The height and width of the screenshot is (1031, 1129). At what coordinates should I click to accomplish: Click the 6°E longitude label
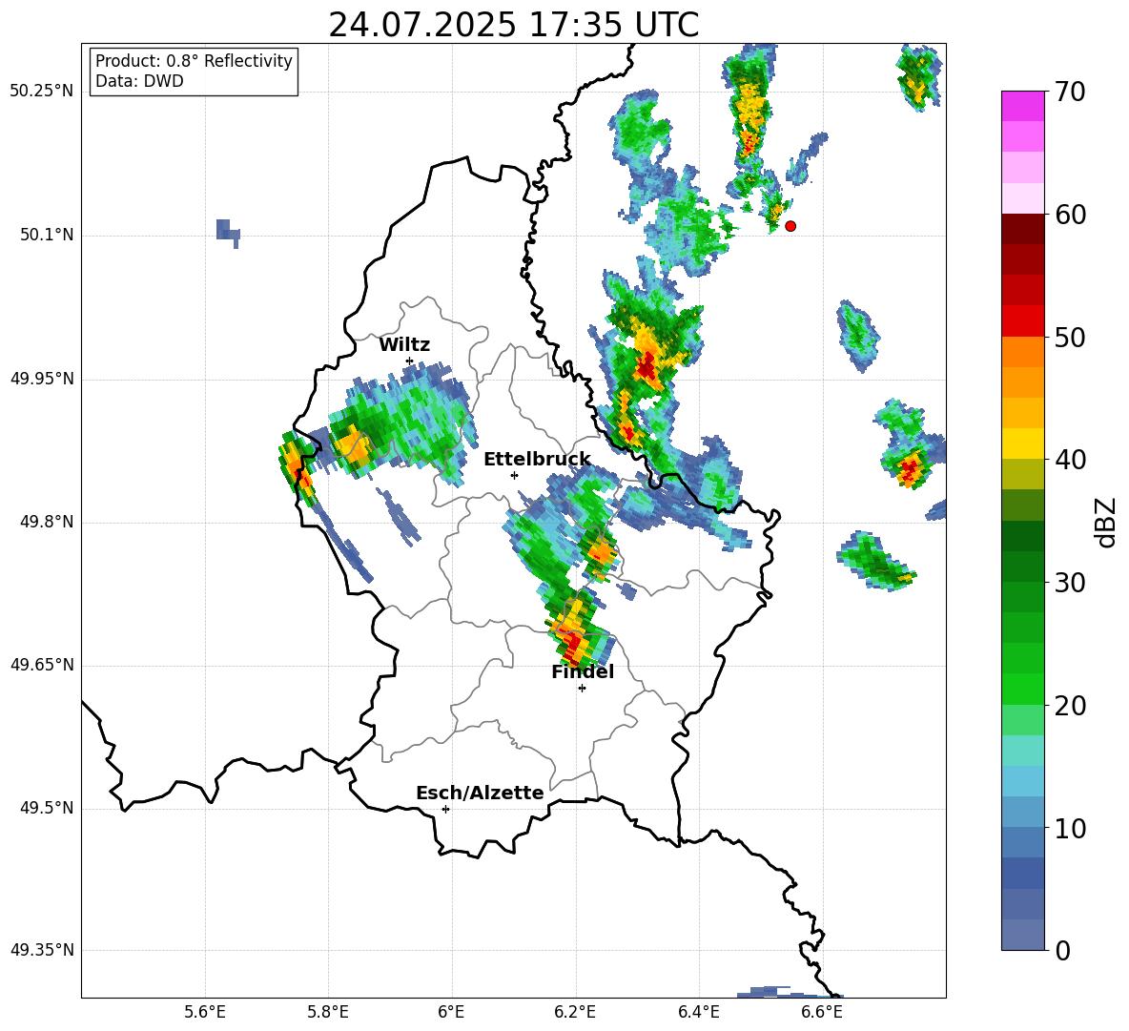pos(451,1012)
